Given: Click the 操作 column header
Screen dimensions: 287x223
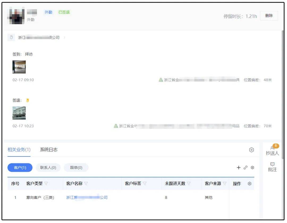Looking at the screenshot, I should click(237, 183).
